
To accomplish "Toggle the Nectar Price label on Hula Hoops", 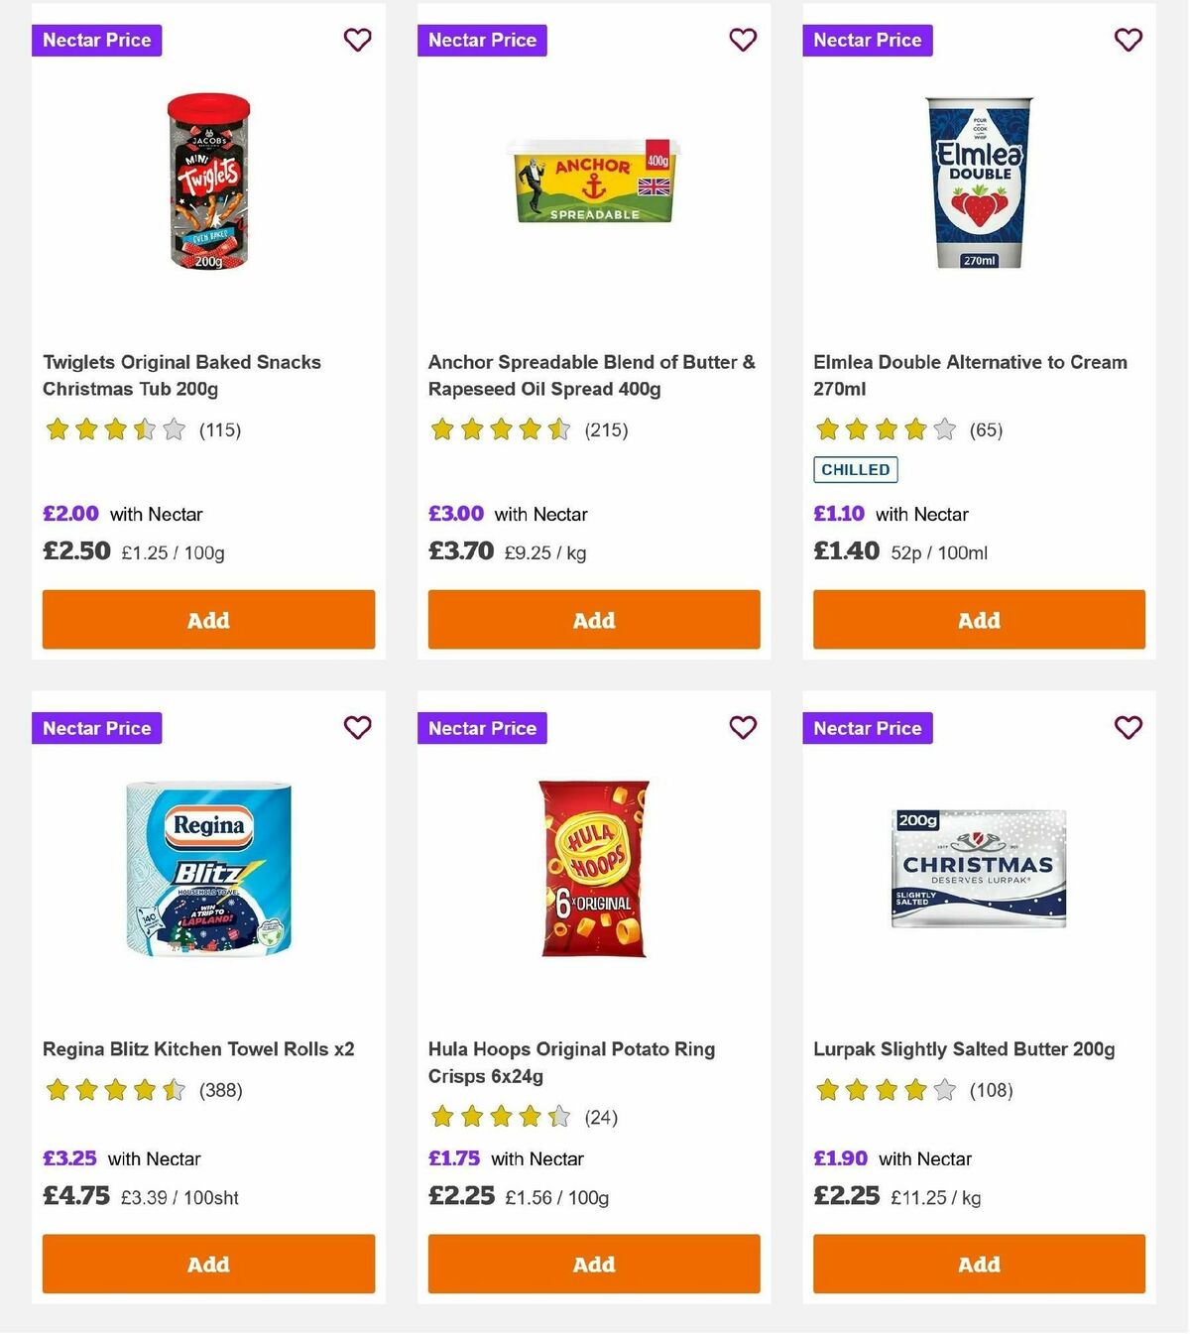I will tap(482, 727).
